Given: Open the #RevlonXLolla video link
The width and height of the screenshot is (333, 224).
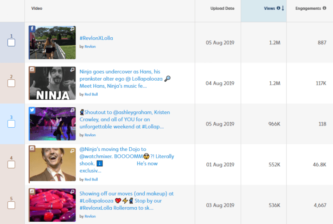Looking at the screenshot, I should tap(96, 38).
